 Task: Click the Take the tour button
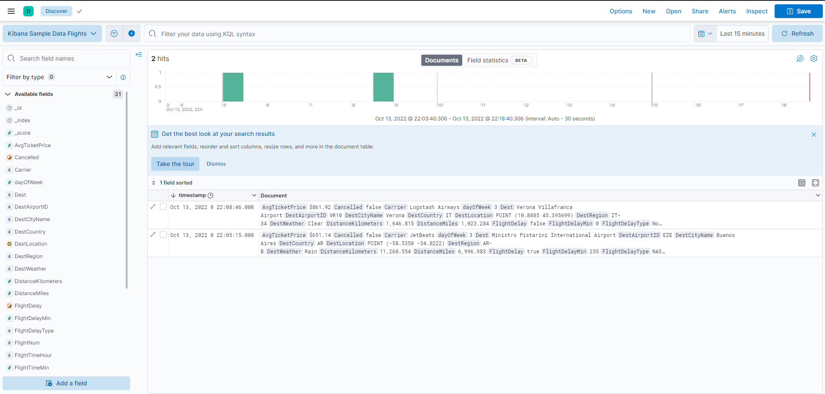[x=175, y=164]
